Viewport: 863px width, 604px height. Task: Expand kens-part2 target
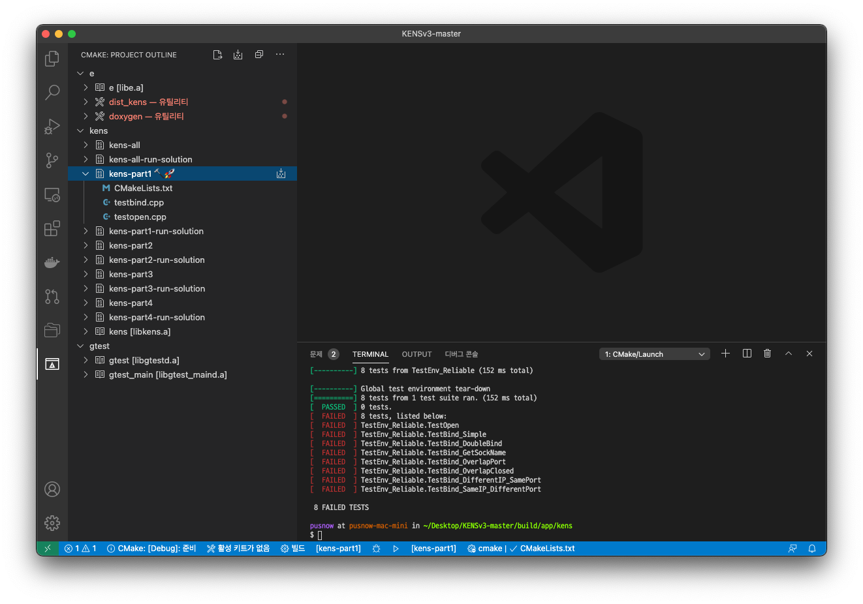tap(86, 245)
